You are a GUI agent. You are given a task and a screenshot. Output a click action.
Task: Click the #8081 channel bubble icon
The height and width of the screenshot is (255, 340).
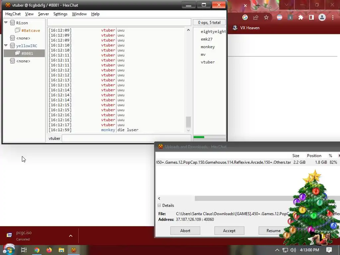(18, 53)
